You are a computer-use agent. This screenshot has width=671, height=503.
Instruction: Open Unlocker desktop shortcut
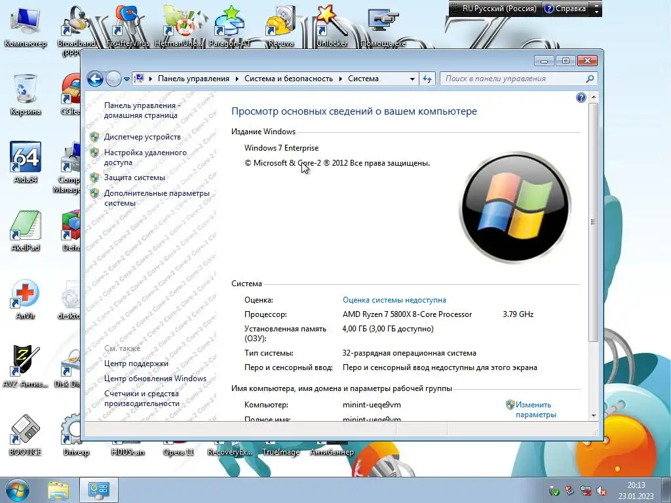click(332, 26)
